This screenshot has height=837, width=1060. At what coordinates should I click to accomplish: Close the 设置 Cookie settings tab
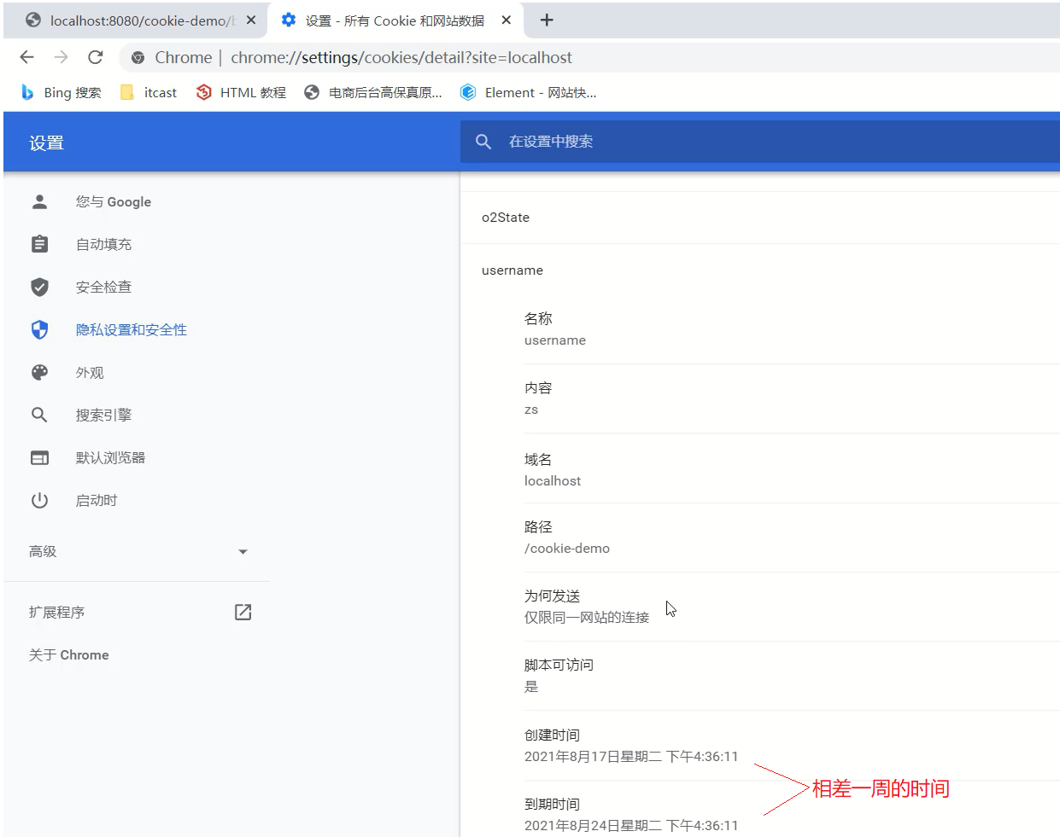click(x=507, y=20)
